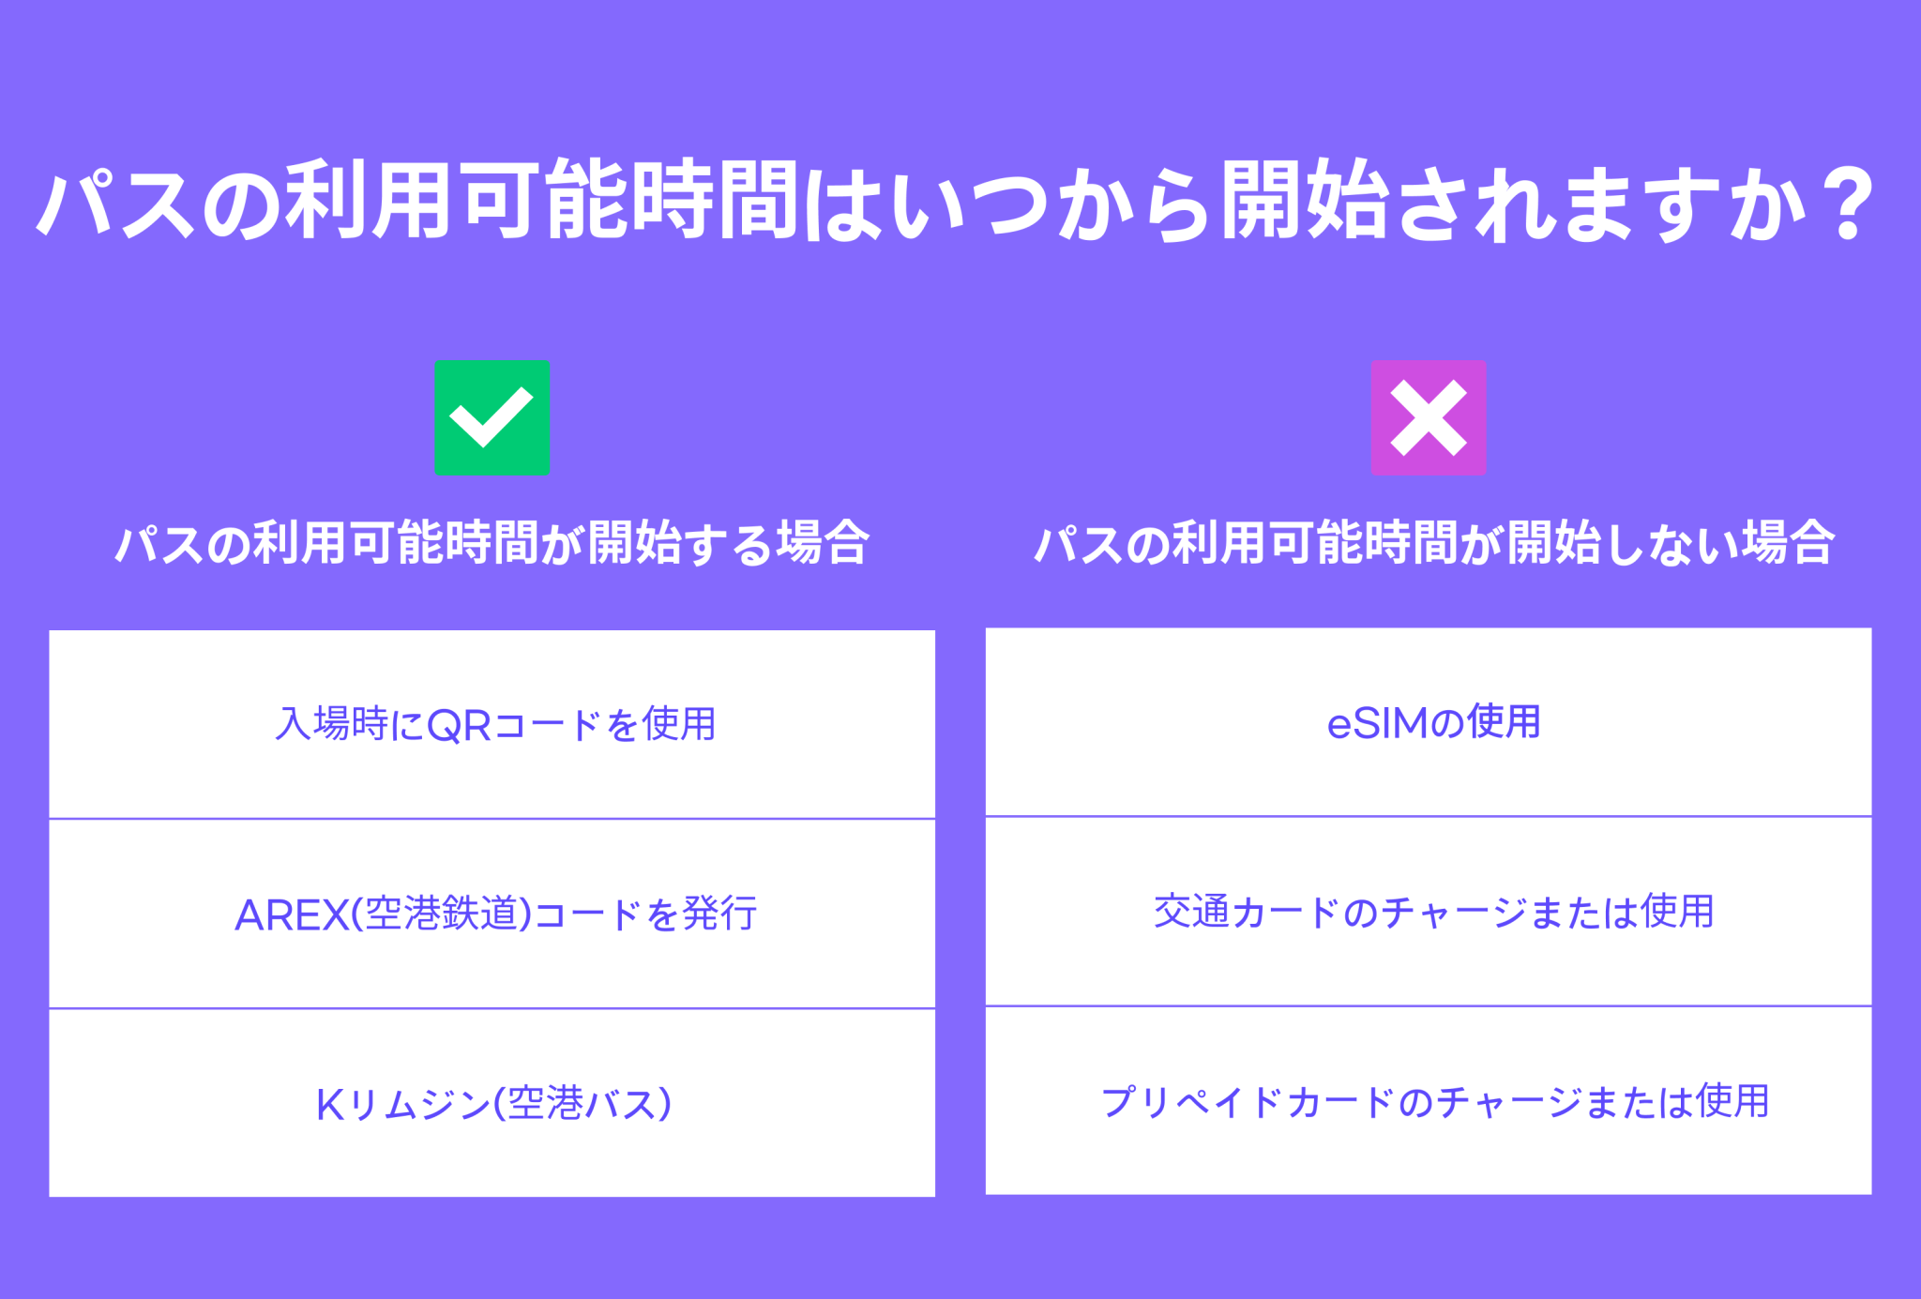Click the pink X cross icon

point(1428,417)
